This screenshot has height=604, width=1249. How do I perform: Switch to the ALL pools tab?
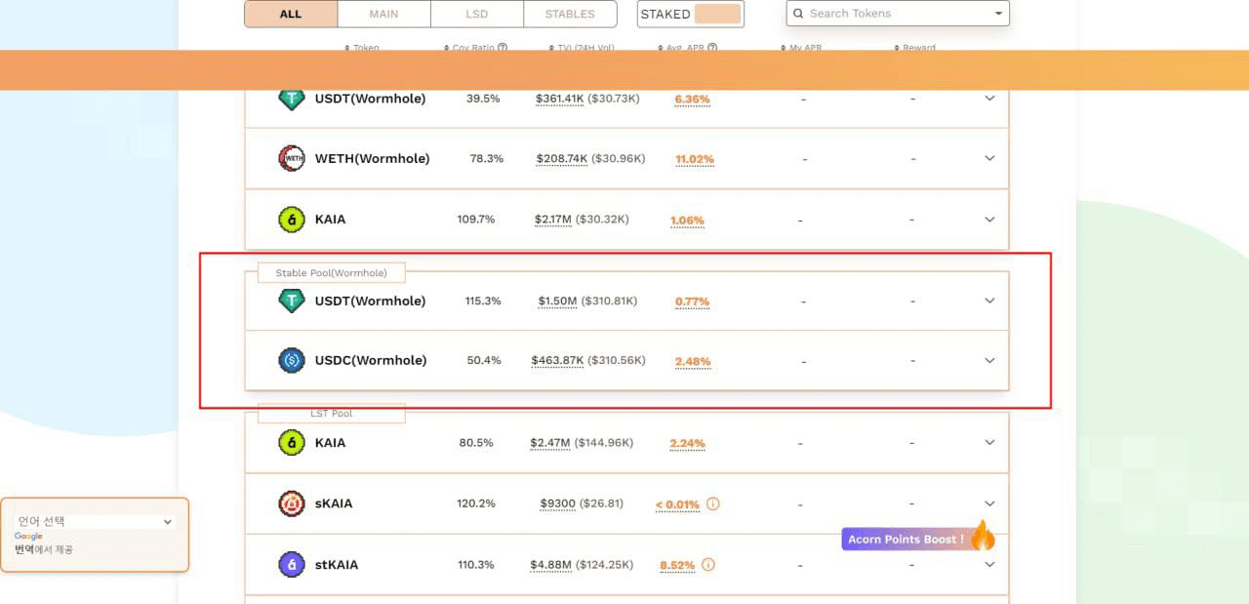[291, 14]
